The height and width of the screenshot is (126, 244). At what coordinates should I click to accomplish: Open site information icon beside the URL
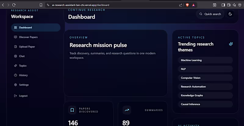48,5
